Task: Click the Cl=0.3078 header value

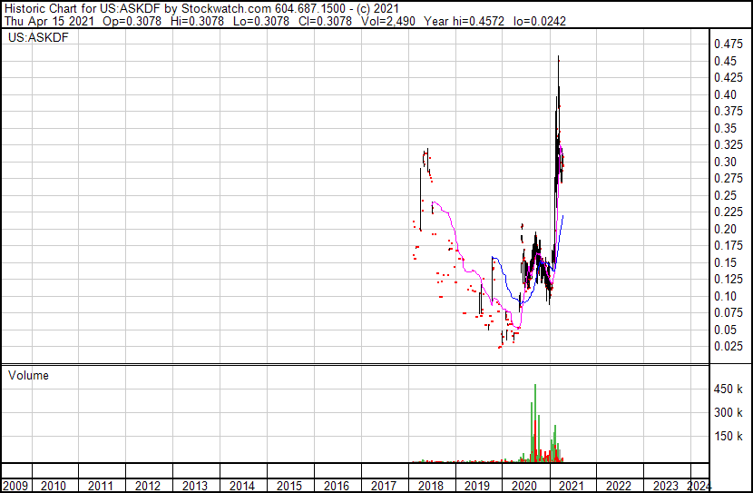Action: coord(325,22)
